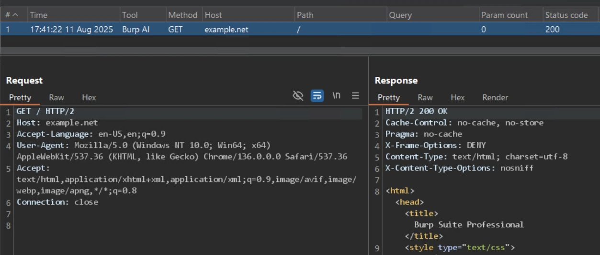Switch to Request Hex tab
The width and height of the screenshot is (600, 255).
tap(89, 97)
